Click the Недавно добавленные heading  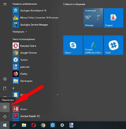click(x=25, y=4)
